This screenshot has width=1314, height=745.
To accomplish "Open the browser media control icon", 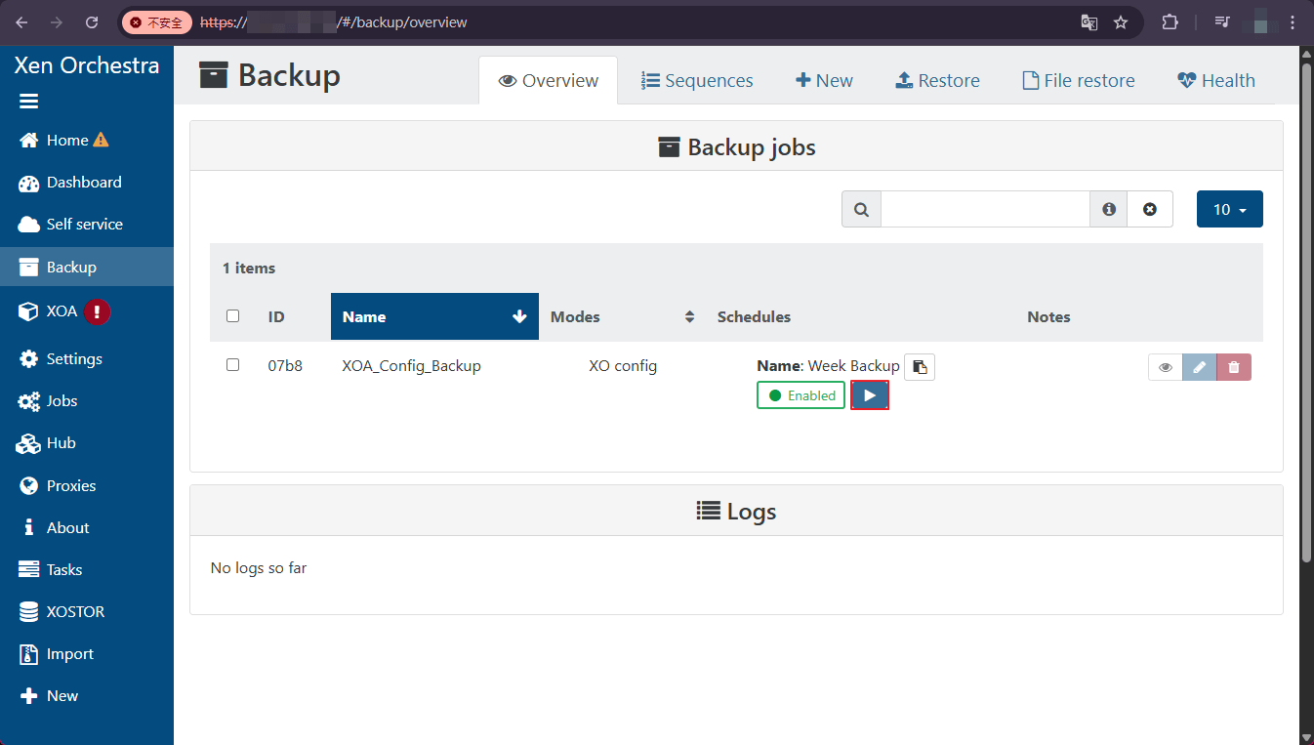I will tap(1221, 21).
